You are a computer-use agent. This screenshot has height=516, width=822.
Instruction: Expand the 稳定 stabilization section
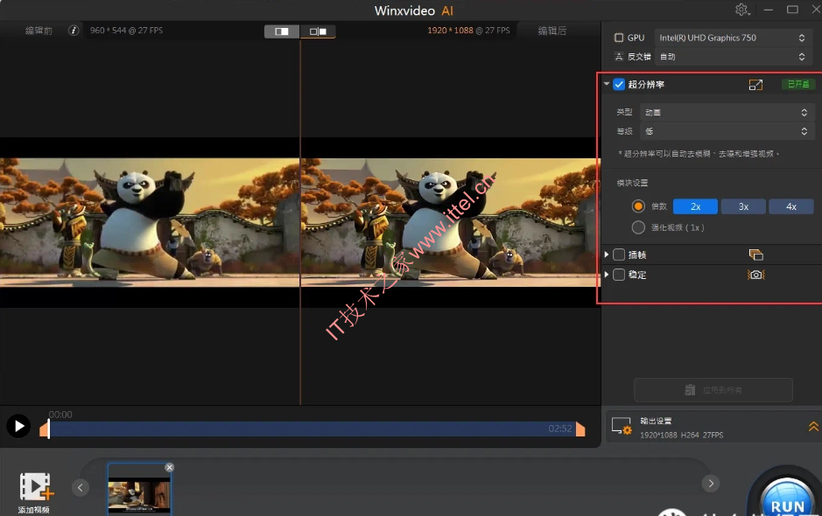607,275
